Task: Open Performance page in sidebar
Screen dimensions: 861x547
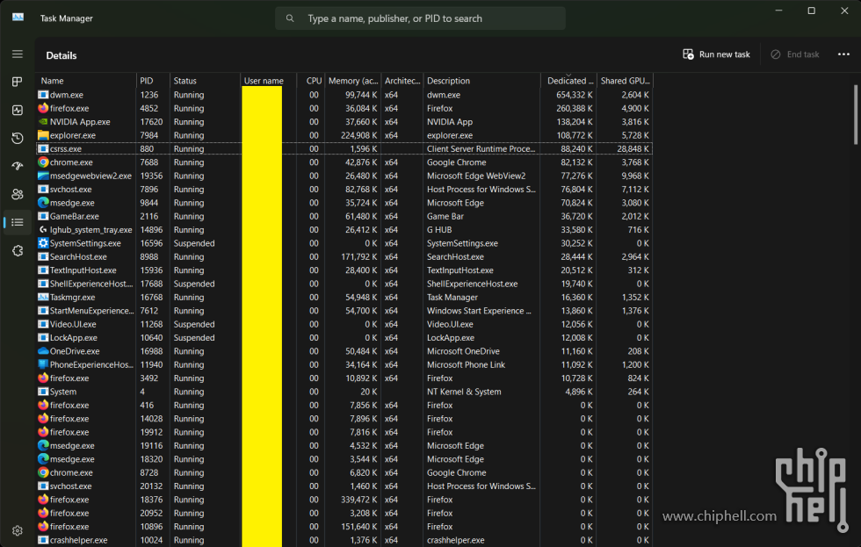Action: pos(18,110)
